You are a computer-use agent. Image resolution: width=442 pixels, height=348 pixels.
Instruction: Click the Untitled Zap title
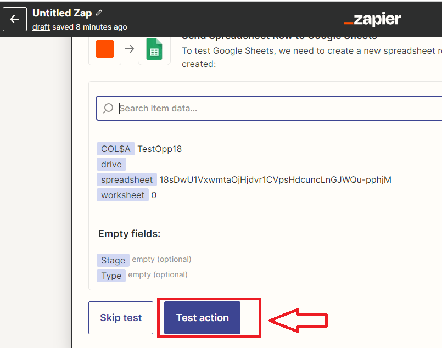(x=62, y=13)
